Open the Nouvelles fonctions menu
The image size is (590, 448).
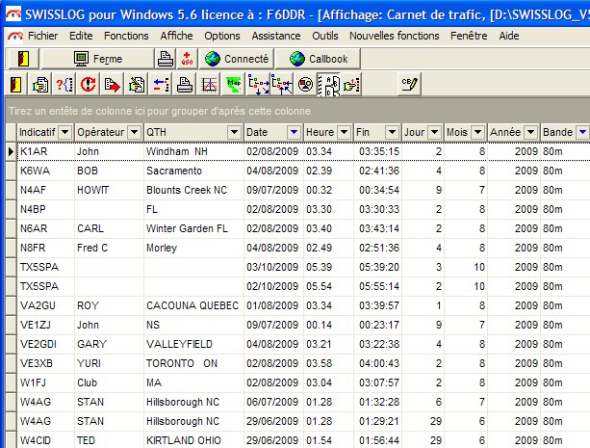[x=395, y=36]
